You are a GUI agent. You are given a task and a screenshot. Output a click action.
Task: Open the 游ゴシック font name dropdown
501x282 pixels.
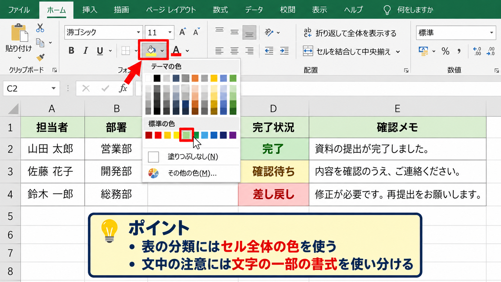click(x=138, y=32)
